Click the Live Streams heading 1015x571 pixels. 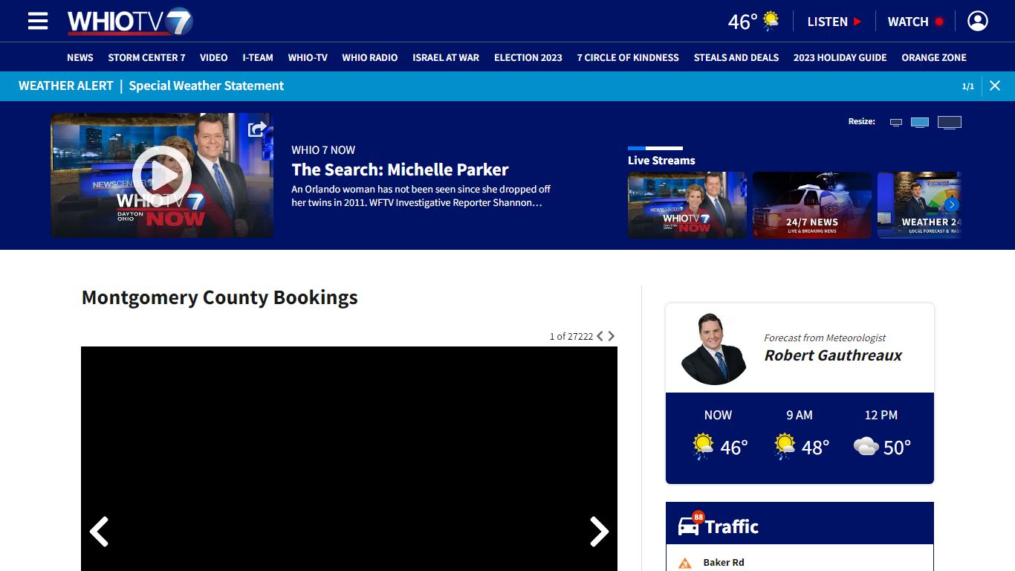[661, 161]
